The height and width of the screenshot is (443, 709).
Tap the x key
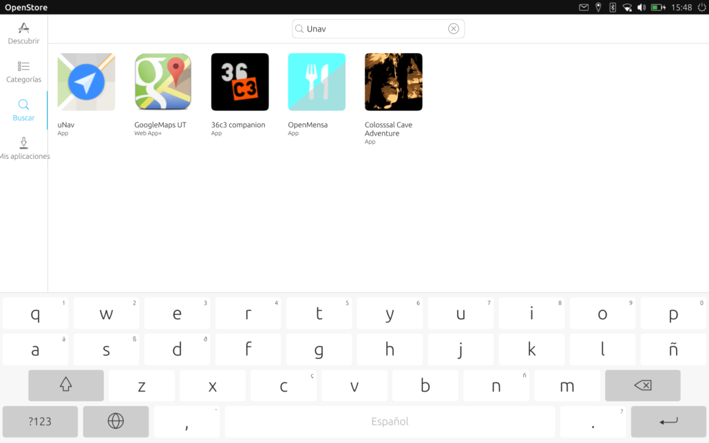pos(213,385)
